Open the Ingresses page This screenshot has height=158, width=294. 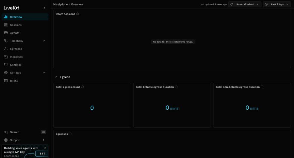click(x=25, y=57)
